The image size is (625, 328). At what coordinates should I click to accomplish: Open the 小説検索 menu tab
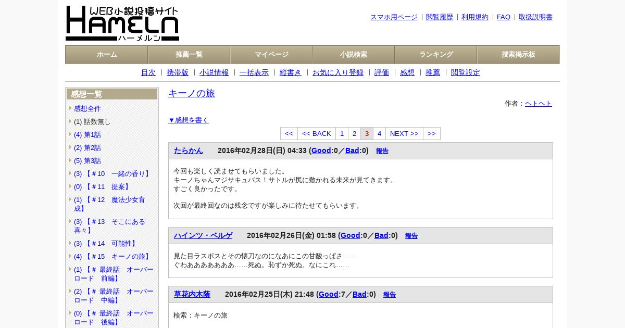tap(354, 54)
